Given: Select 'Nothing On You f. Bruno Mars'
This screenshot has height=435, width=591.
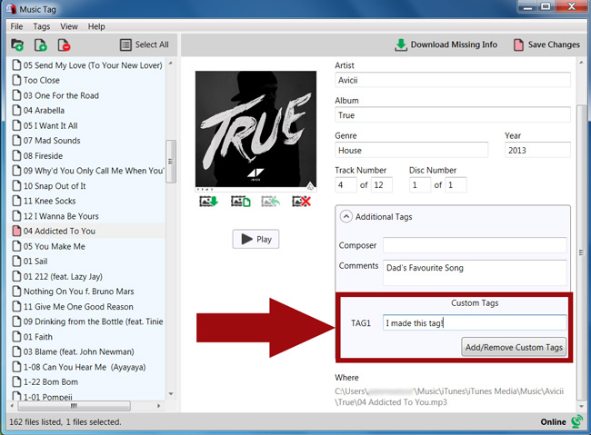Looking at the screenshot, I should click(x=79, y=292).
